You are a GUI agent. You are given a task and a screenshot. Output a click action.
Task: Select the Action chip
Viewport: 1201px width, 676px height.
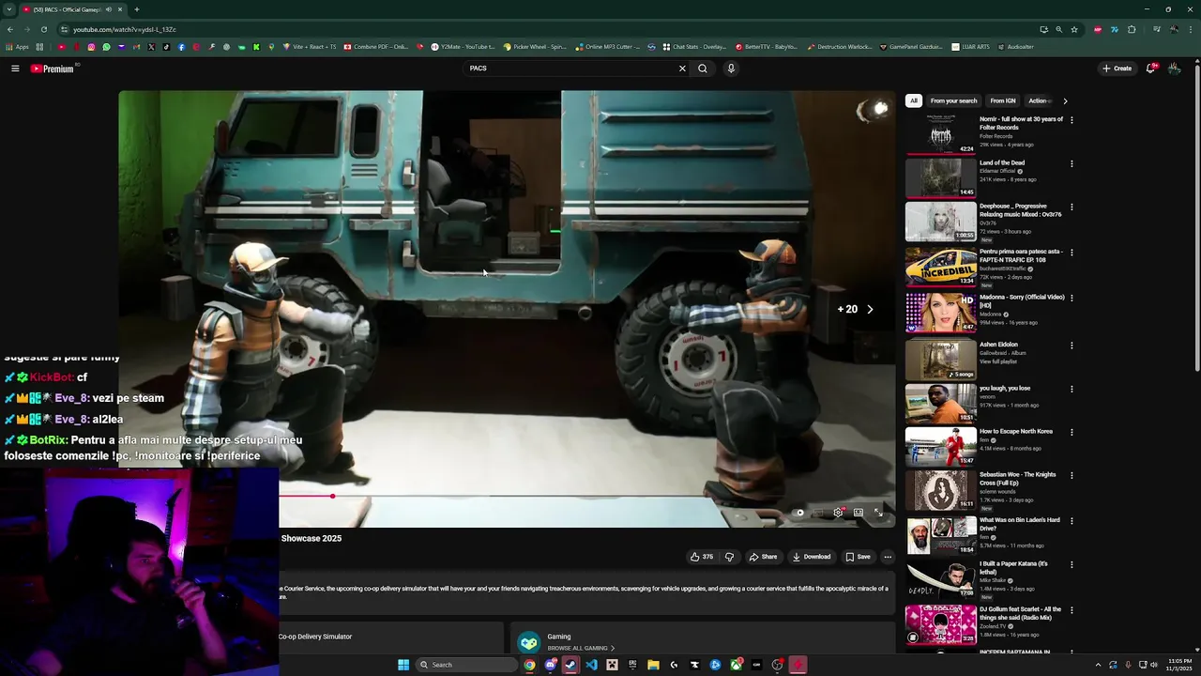[1039, 100]
